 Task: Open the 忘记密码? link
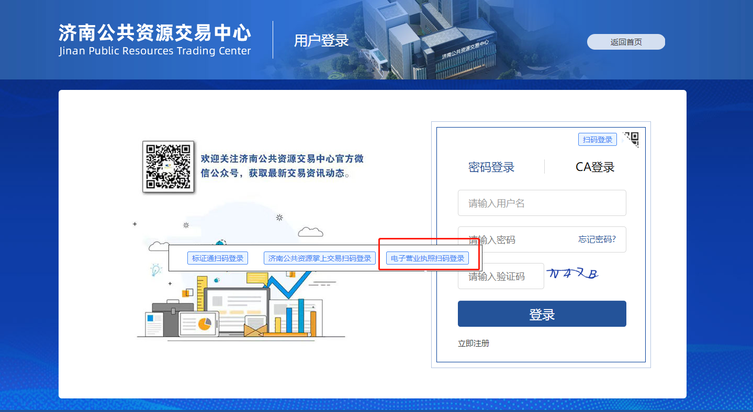597,239
